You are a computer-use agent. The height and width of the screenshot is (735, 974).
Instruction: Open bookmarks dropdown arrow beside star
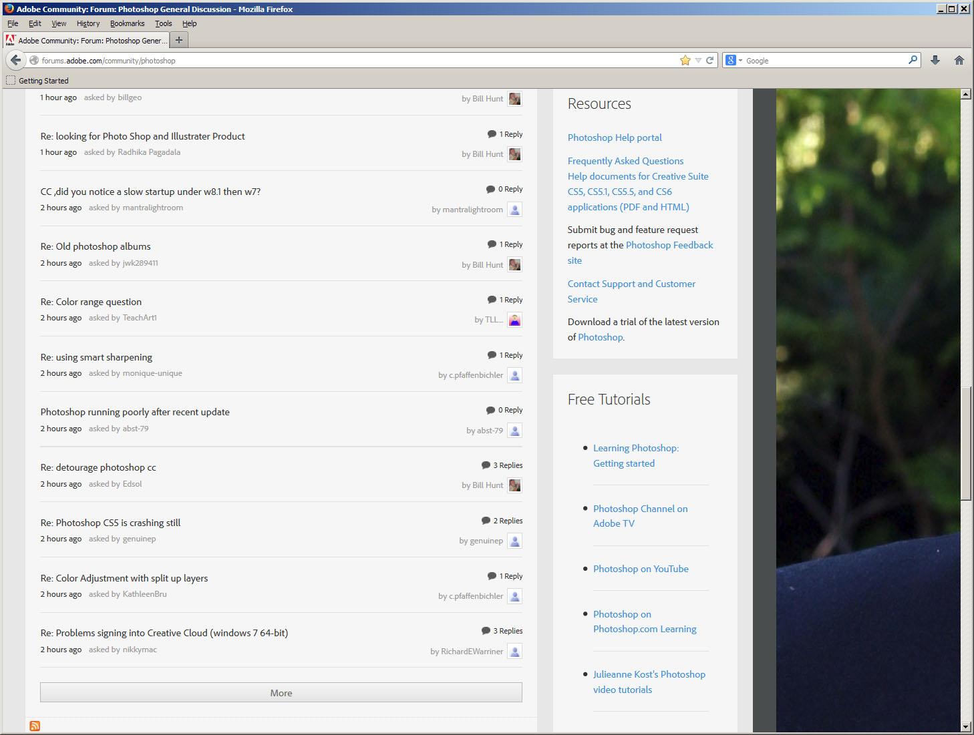tap(698, 60)
